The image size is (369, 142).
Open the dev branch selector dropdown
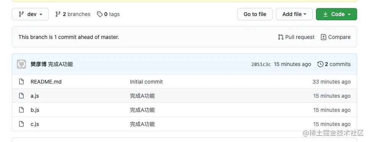(x=30, y=14)
